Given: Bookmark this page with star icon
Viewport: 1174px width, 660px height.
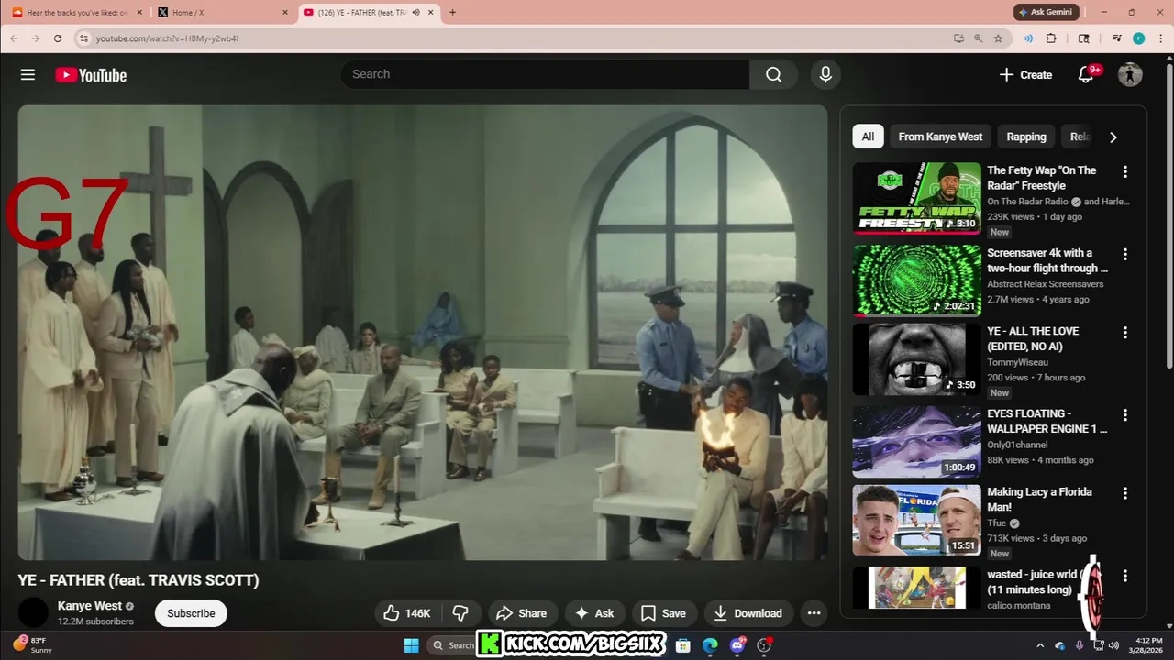Looking at the screenshot, I should (x=998, y=38).
